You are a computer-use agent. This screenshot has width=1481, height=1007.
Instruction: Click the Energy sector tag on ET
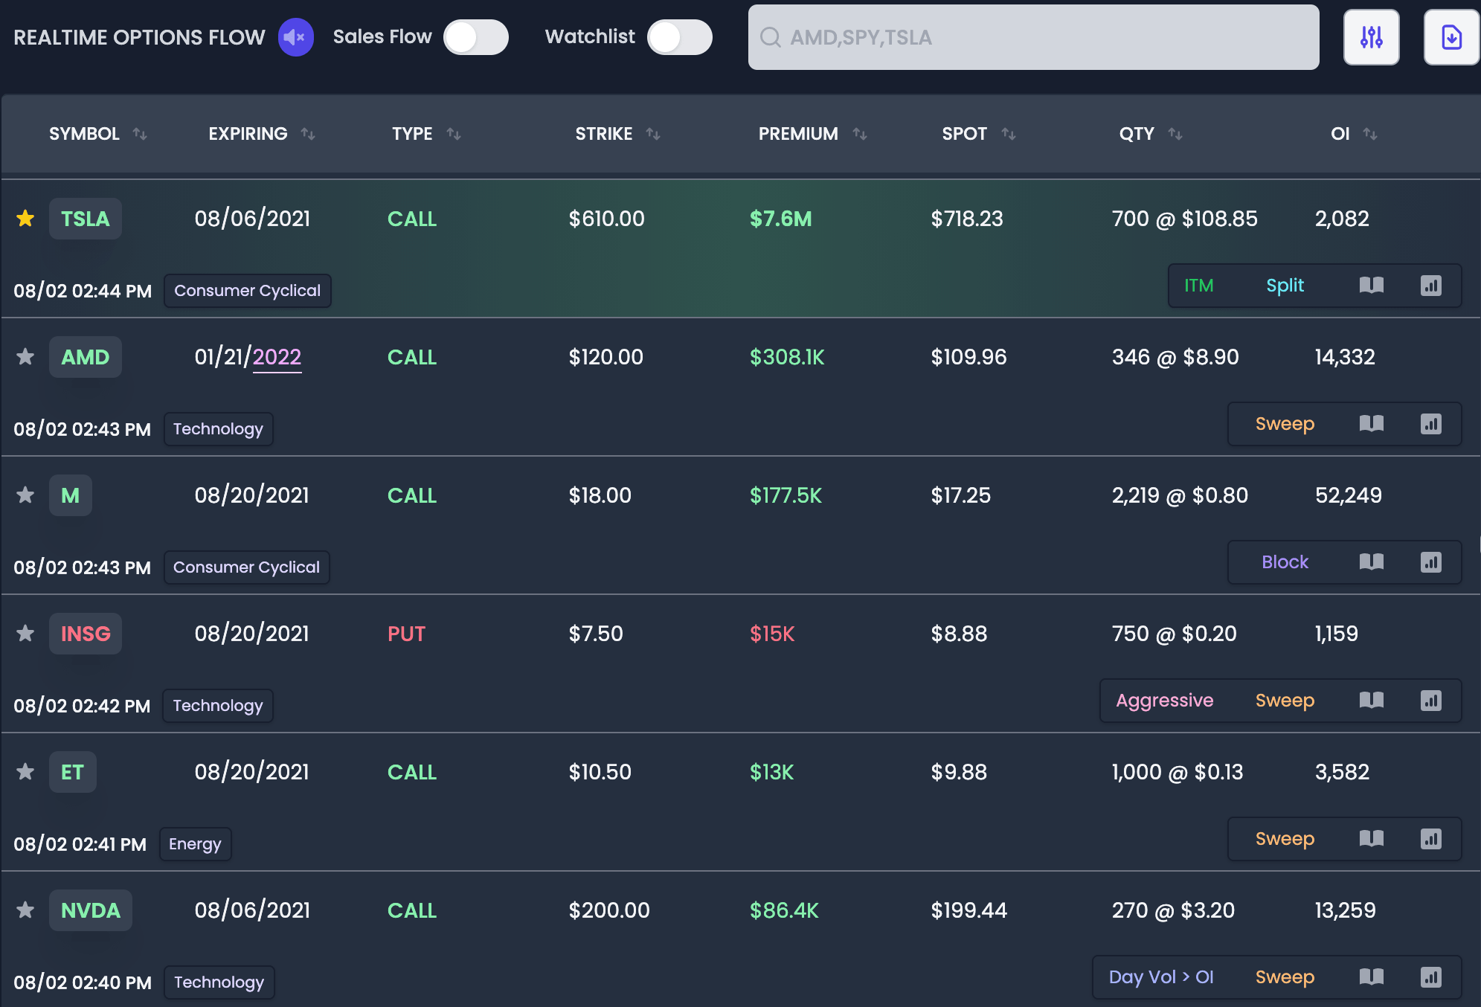tap(195, 844)
